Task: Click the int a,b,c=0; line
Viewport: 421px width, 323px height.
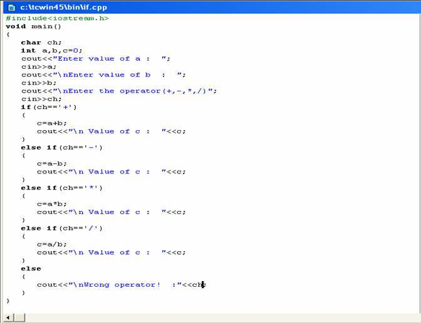Action: coord(51,51)
